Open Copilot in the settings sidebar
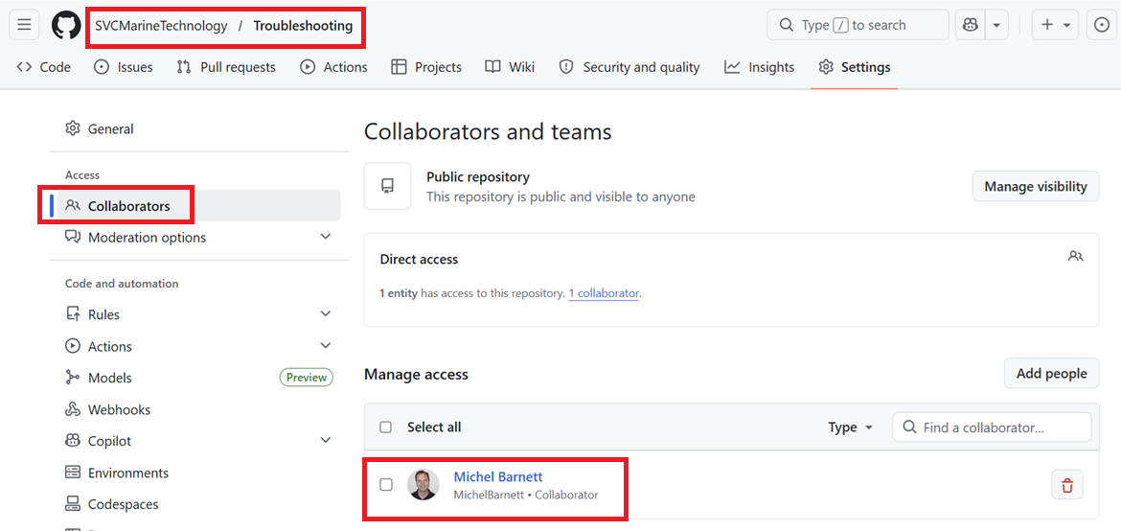 (x=195, y=442)
